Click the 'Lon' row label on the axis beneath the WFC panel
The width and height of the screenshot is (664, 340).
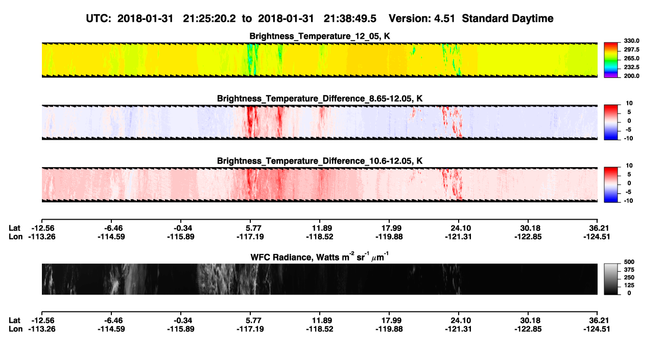tap(15, 329)
